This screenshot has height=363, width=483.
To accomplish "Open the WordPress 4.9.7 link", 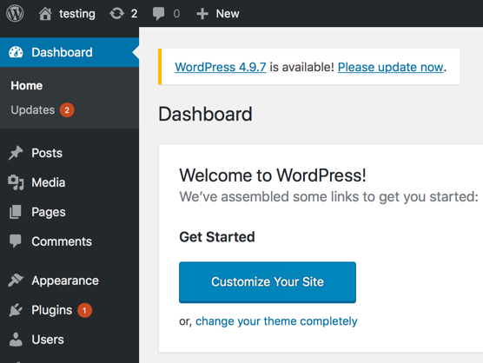I will [x=221, y=67].
